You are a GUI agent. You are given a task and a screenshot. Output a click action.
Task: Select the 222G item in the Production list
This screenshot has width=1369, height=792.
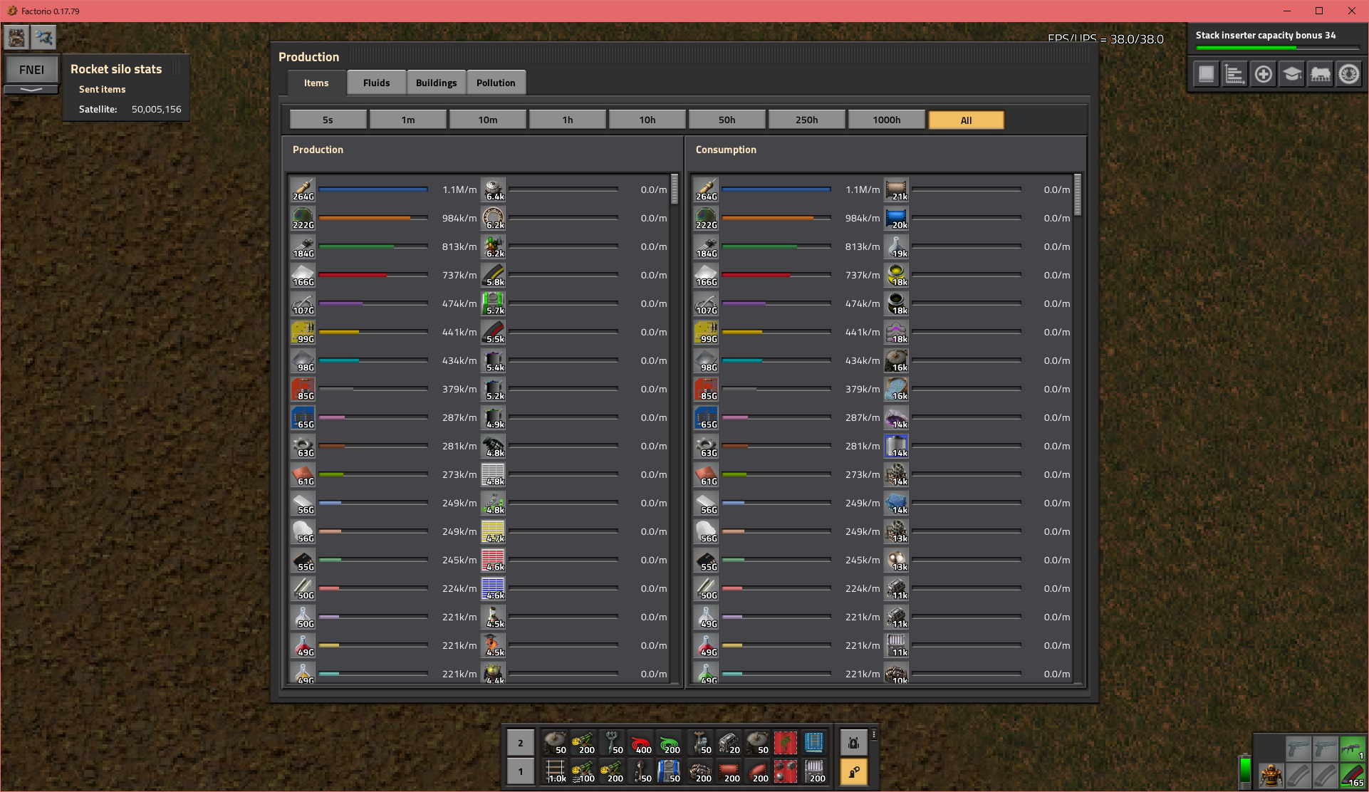(303, 218)
